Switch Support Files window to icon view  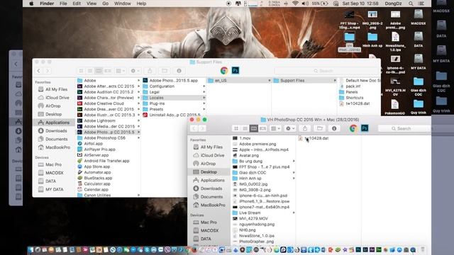(81, 71)
